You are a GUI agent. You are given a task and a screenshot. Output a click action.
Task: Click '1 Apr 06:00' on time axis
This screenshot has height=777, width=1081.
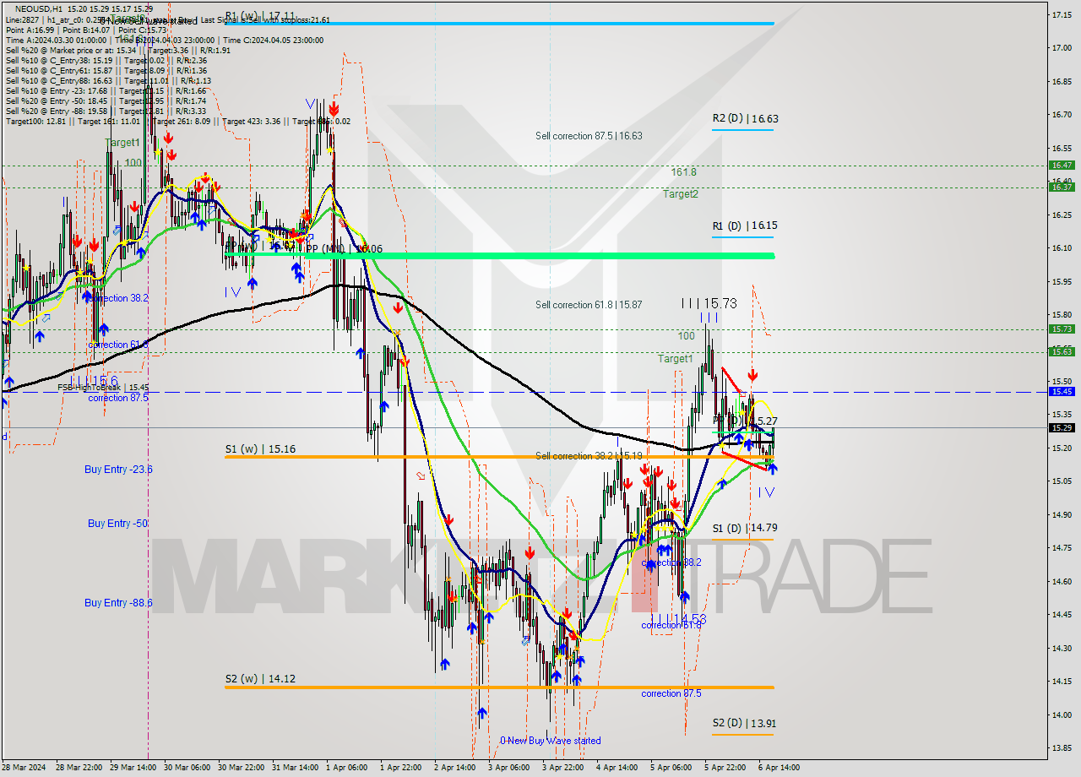point(346,768)
